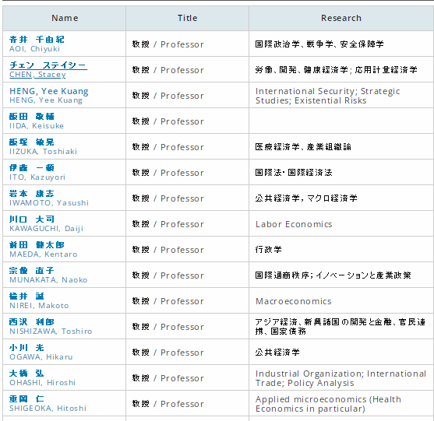Open OHASHI, Hiroshi profile link
Image resolution: width=434 pixels, height=421 pixels.
coord(42,378)
